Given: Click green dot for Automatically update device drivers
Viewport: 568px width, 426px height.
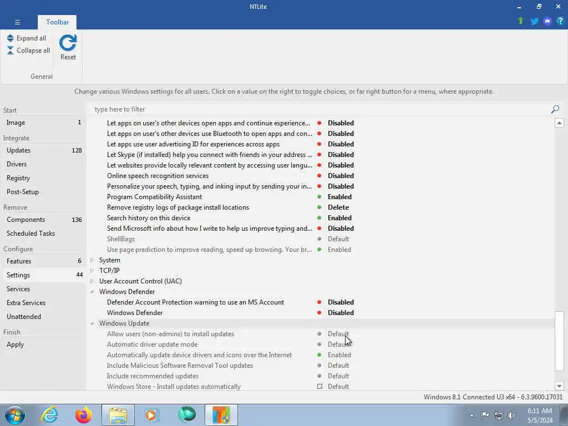Looking at the screenshot, I should [x=319, y=355].
